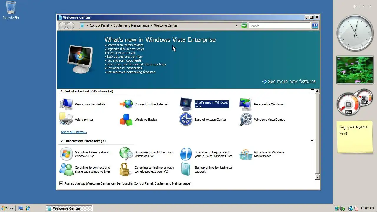
Task: Click the View computer details label
Action: click(x=90, y=104)
